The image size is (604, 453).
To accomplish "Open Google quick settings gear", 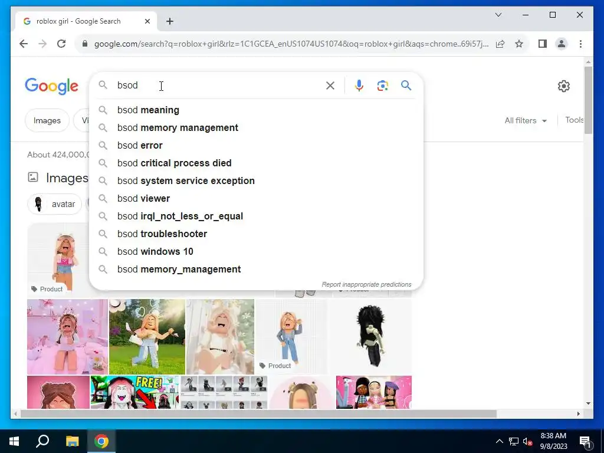I will click(x=563, y=86).
